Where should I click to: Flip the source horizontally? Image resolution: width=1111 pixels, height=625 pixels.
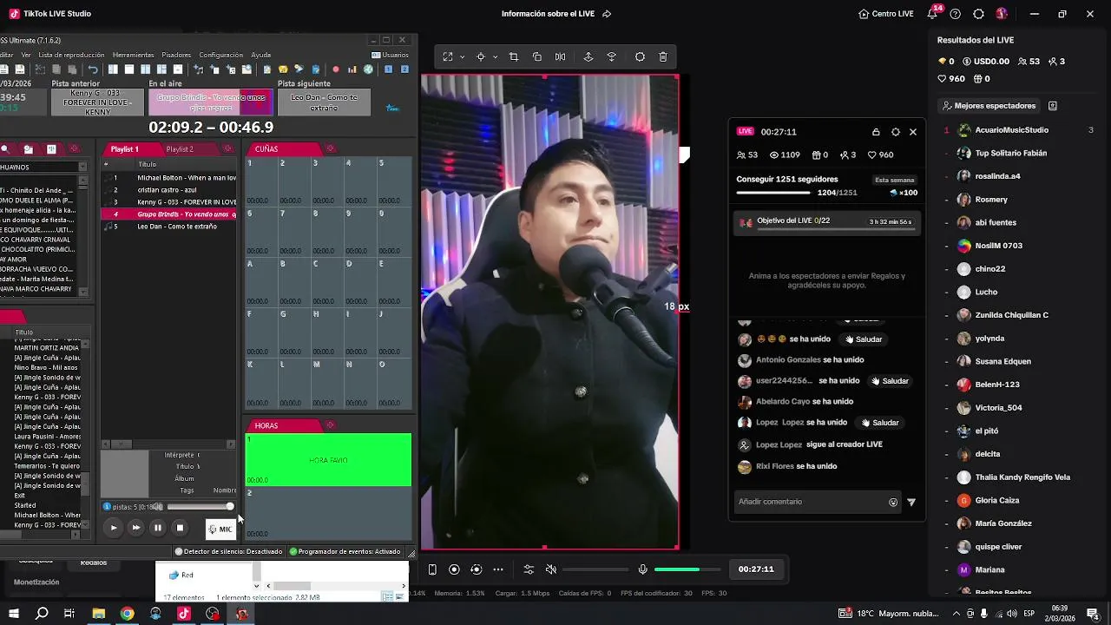click(560, 57)
